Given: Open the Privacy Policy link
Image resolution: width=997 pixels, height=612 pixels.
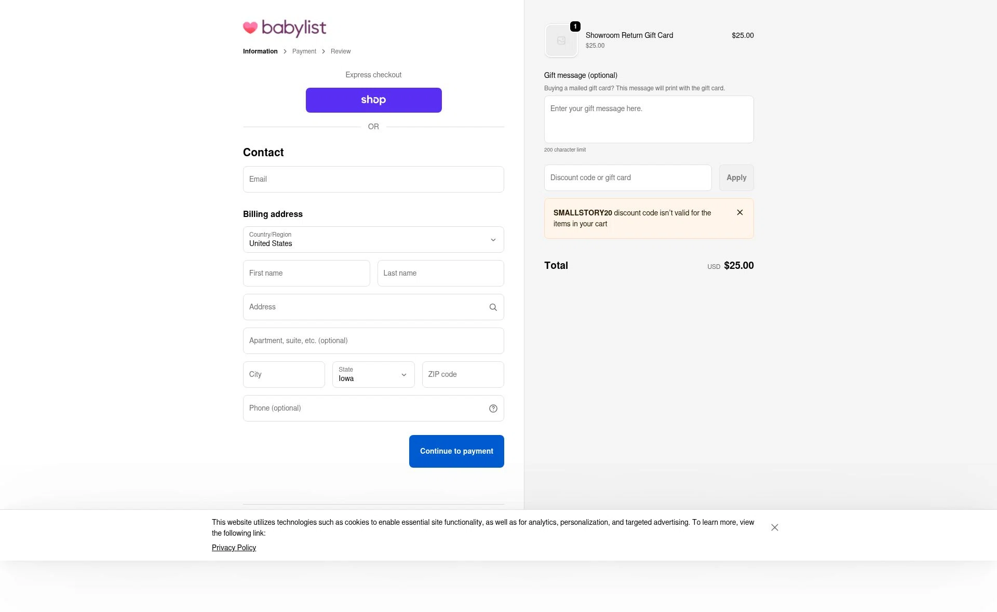Looking at the screenshot, I should point(234,548).
